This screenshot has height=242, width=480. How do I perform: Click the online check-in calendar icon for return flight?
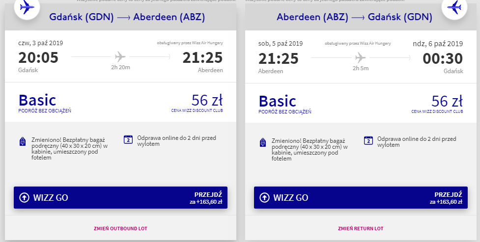(368, 140)
